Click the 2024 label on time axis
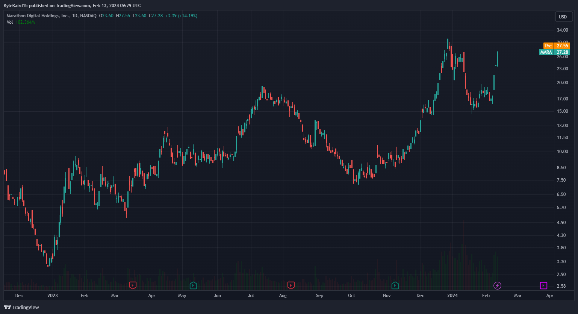Screen dimensions: 578x314 452,296
